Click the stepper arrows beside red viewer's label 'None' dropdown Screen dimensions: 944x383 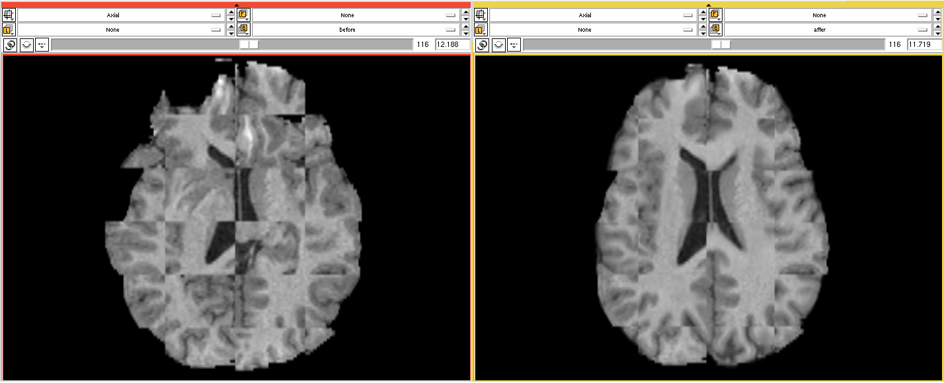(231, 30)
